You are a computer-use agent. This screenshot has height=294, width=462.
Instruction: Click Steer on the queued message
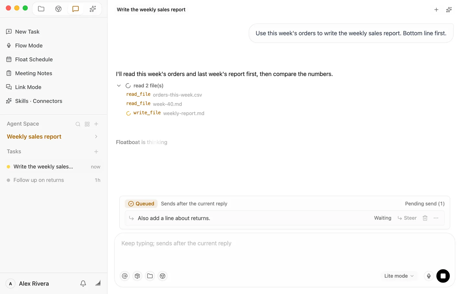pos(407,218)
